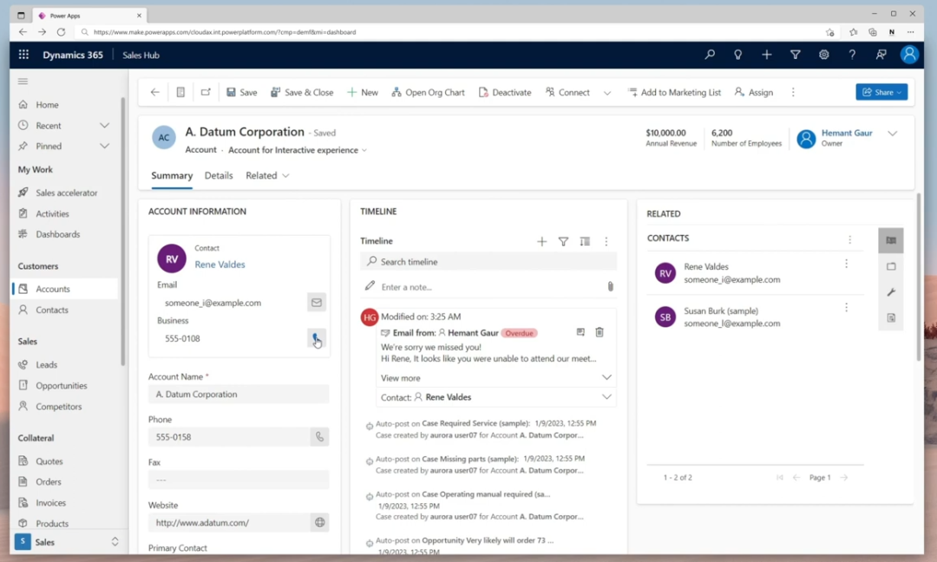The image size is (937, 562).
Task: Click the search magnifier in top bar
Action: pyautogui.click(x=710, y=55)
